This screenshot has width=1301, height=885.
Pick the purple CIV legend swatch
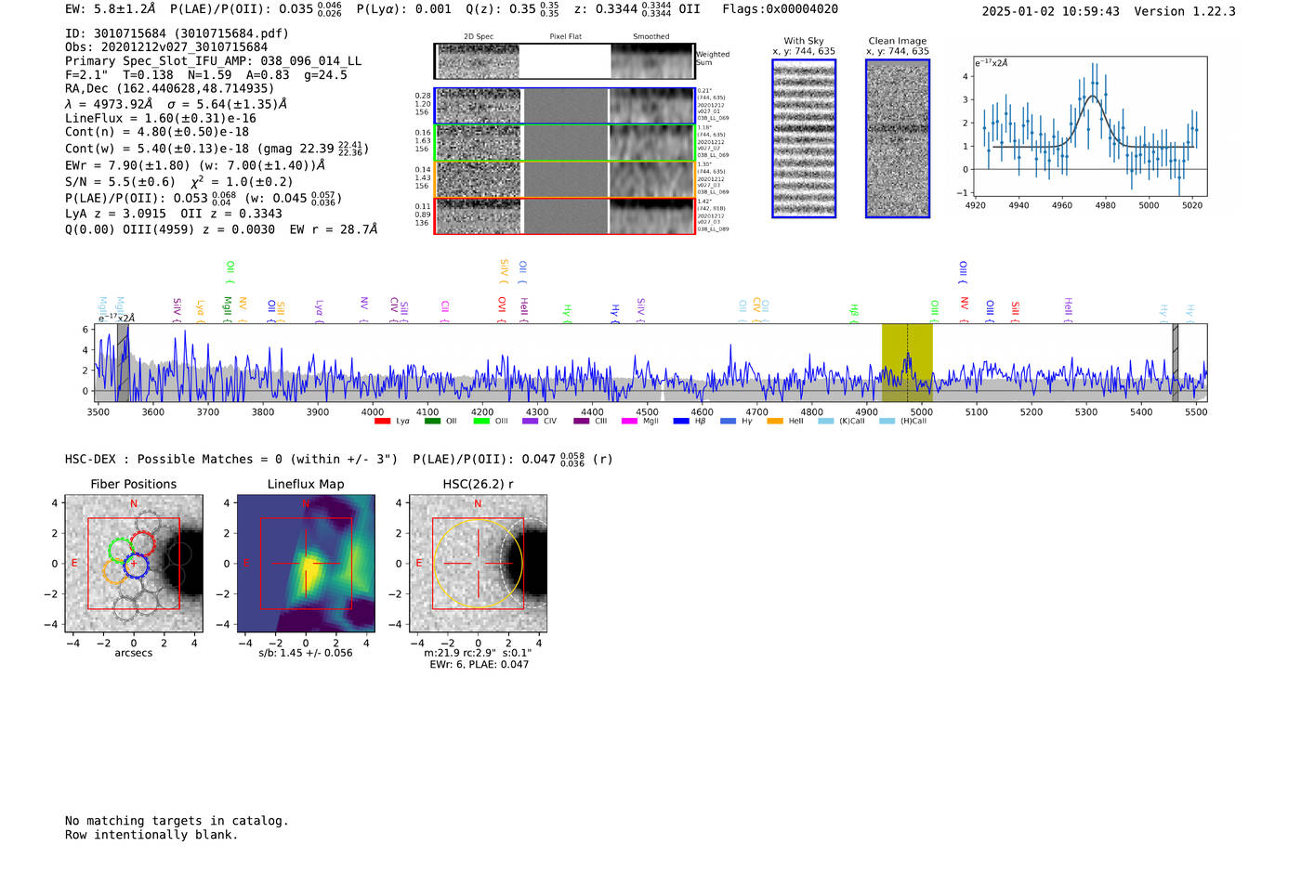coord(531,422)
